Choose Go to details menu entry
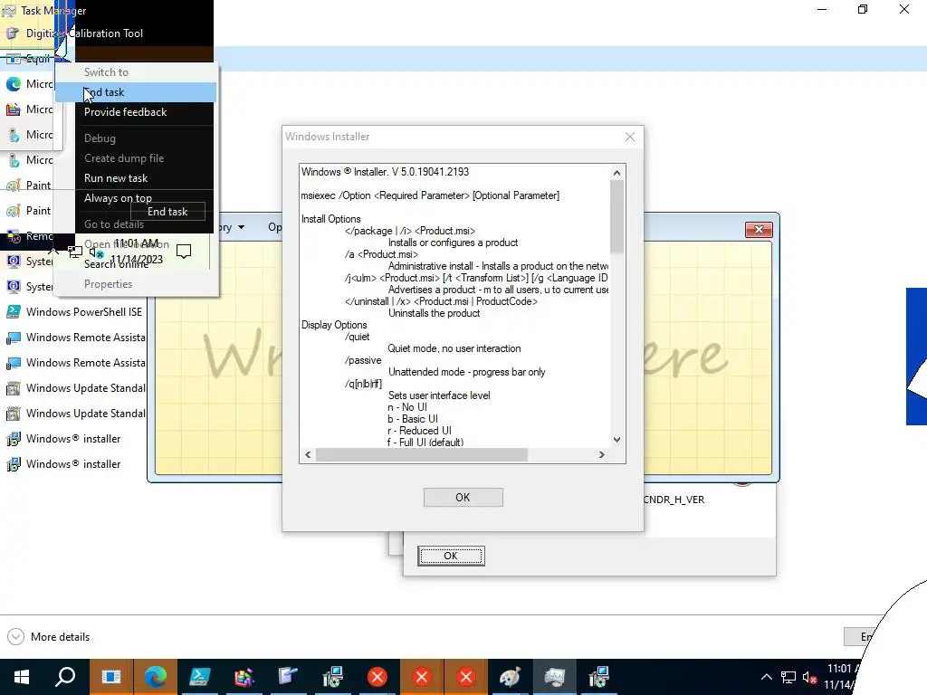 114,224
